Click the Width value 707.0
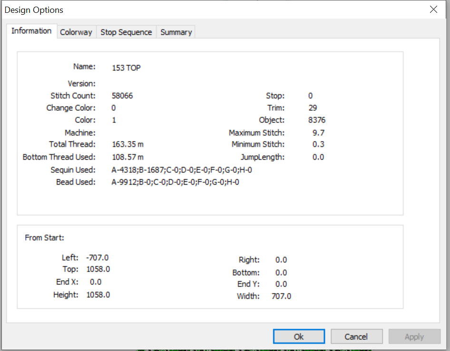The height and width of the screenshot is (351, 450). pos(281,296)
